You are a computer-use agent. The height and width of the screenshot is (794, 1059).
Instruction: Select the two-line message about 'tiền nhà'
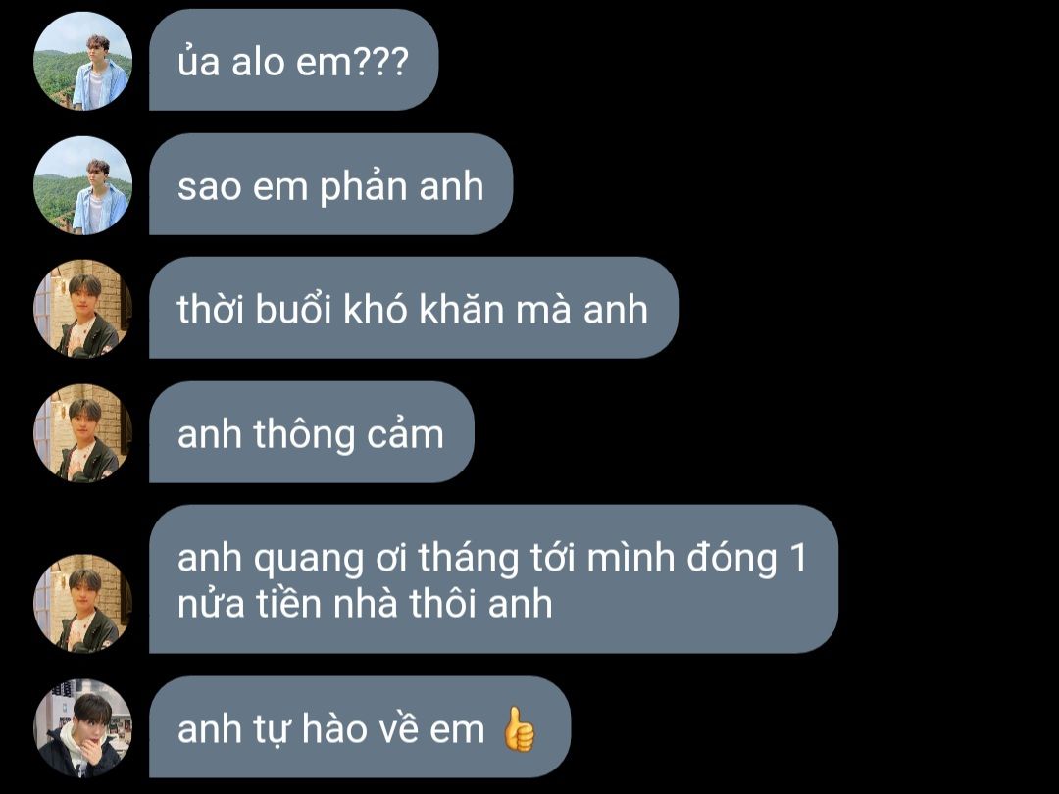coord(493,579)
